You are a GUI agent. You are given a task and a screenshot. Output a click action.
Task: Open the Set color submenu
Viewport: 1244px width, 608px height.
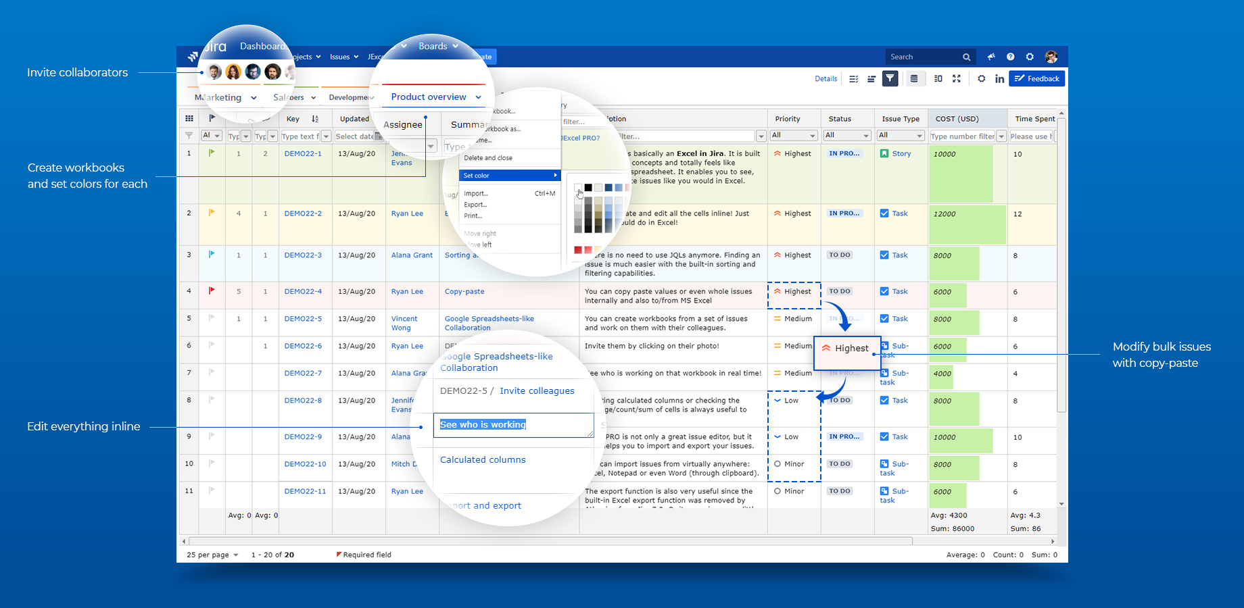tap(509, 175)
